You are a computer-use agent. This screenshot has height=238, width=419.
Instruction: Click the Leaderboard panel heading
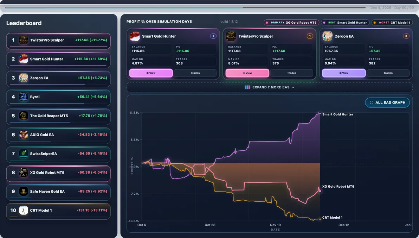click(24, 23)
